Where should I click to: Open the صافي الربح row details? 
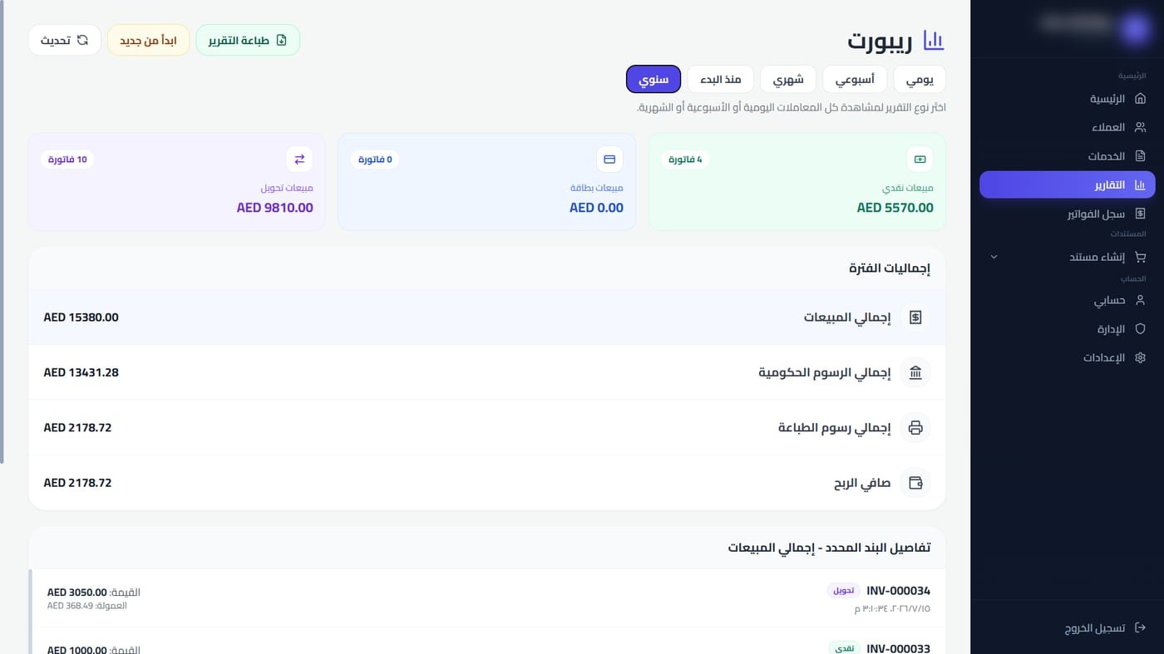coord(487,483)
